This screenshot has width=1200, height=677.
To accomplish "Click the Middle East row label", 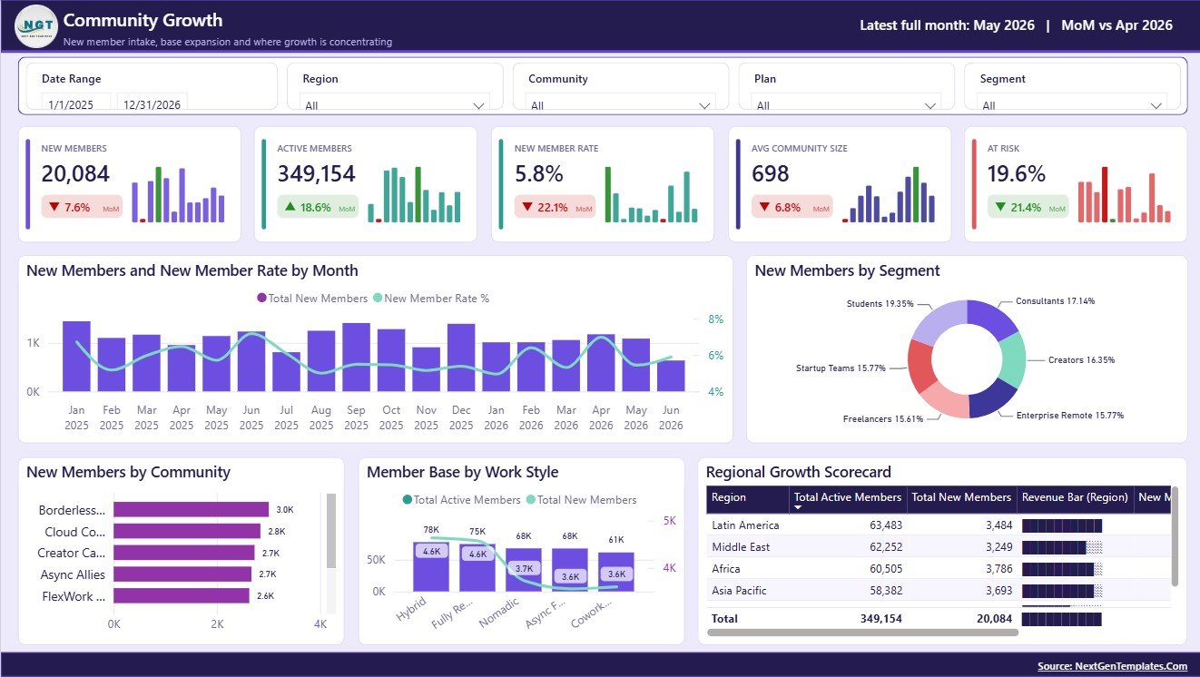I will 741,547.
